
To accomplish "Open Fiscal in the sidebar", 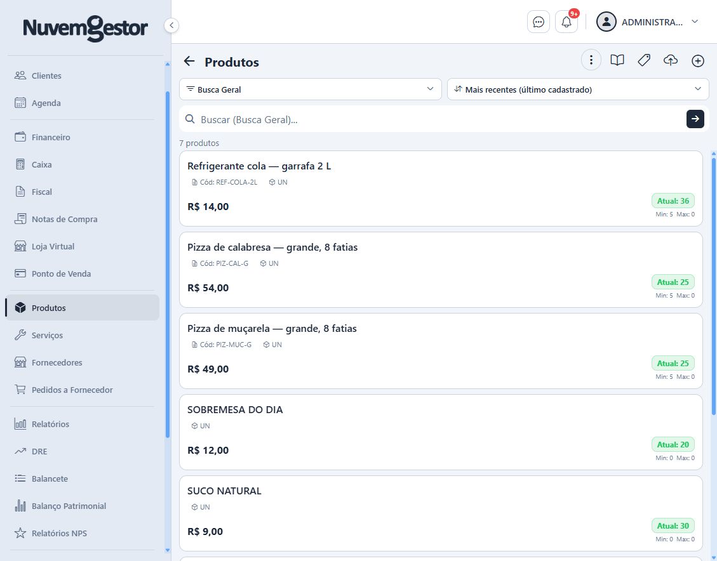I will (x=83, y=192).
